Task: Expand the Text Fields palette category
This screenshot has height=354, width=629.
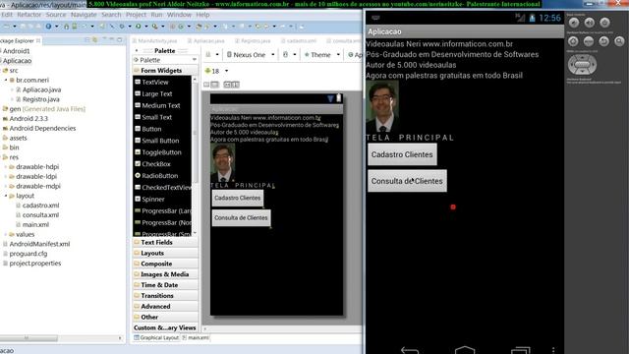Action: pyautogui.click(x=165, y=243)
